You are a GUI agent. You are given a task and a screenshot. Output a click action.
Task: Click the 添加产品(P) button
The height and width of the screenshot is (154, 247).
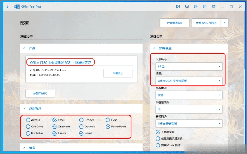40,93
